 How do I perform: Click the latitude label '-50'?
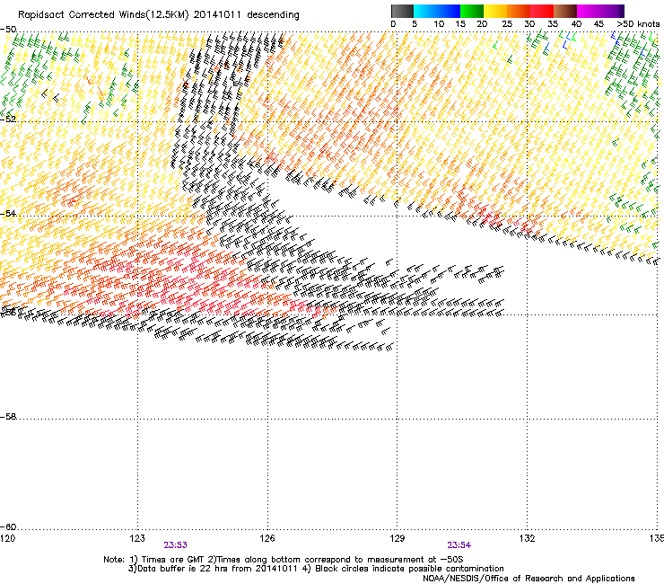click(x=8, y=30)
